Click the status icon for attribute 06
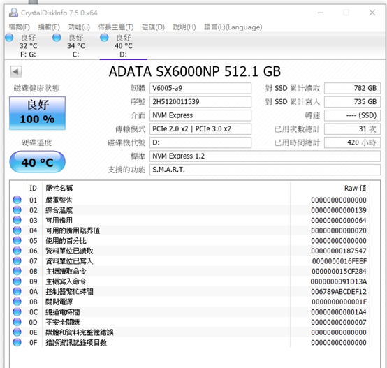 (17, 251)
